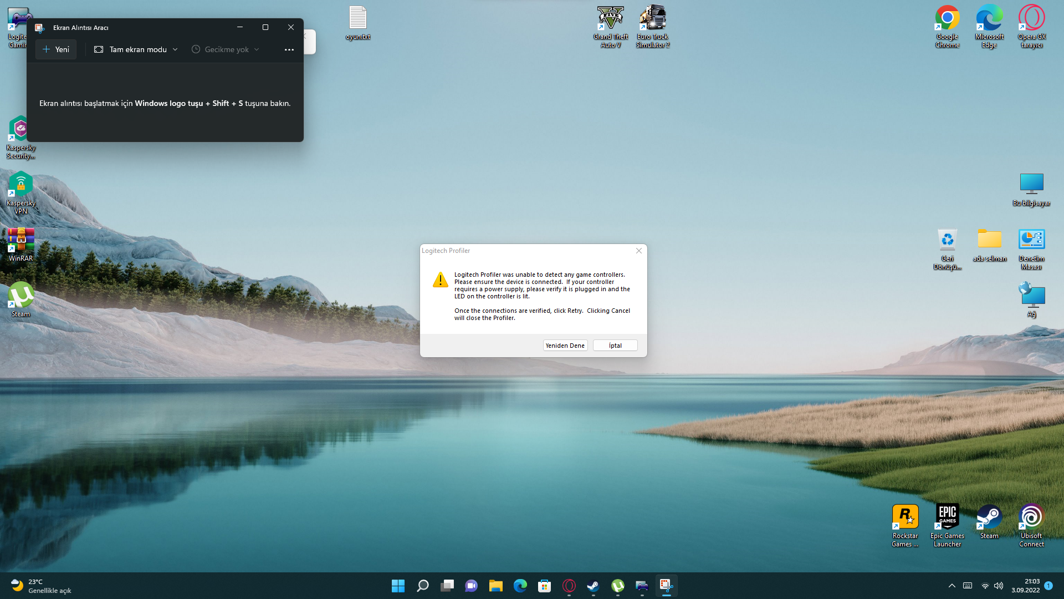Open the three-dots more options menu

click(289, 49)
